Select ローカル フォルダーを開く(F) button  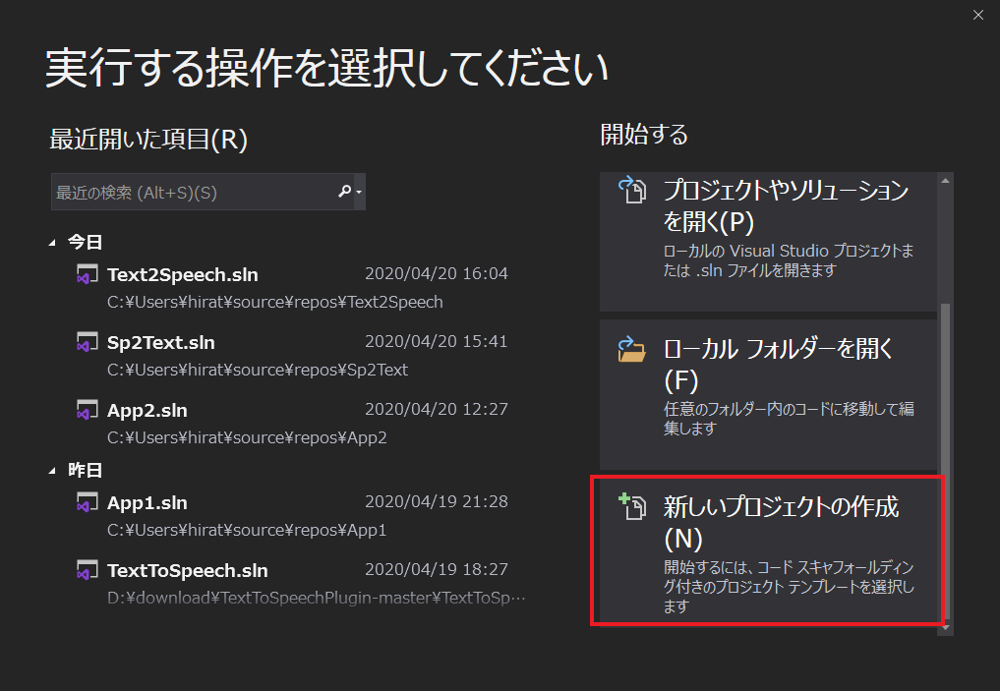click(x=769, y=394)
